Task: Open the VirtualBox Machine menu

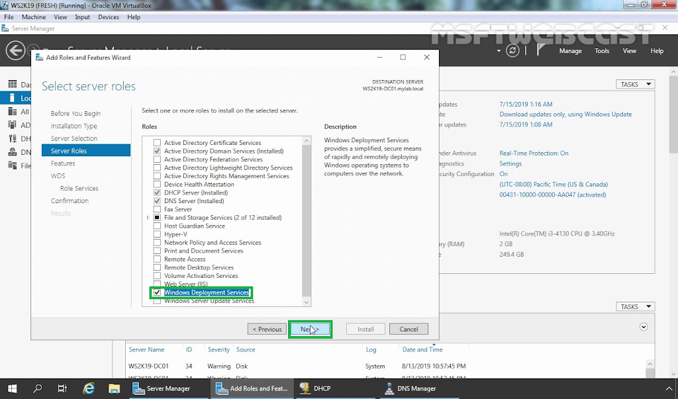Action: pos(34,17)
